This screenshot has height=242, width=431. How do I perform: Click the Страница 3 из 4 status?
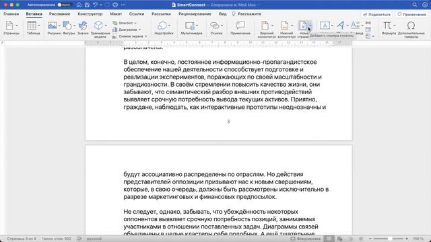(22, 239)
